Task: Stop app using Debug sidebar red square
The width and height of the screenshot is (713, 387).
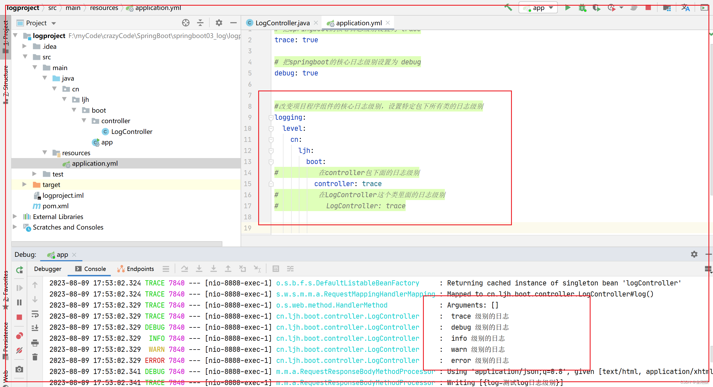Action: click(x=19, y=317)
